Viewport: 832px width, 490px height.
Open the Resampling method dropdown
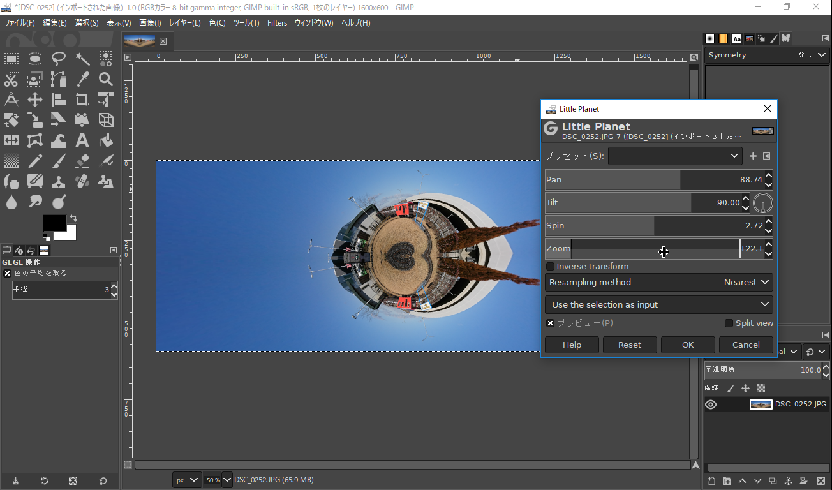click(x=659, y=282)
